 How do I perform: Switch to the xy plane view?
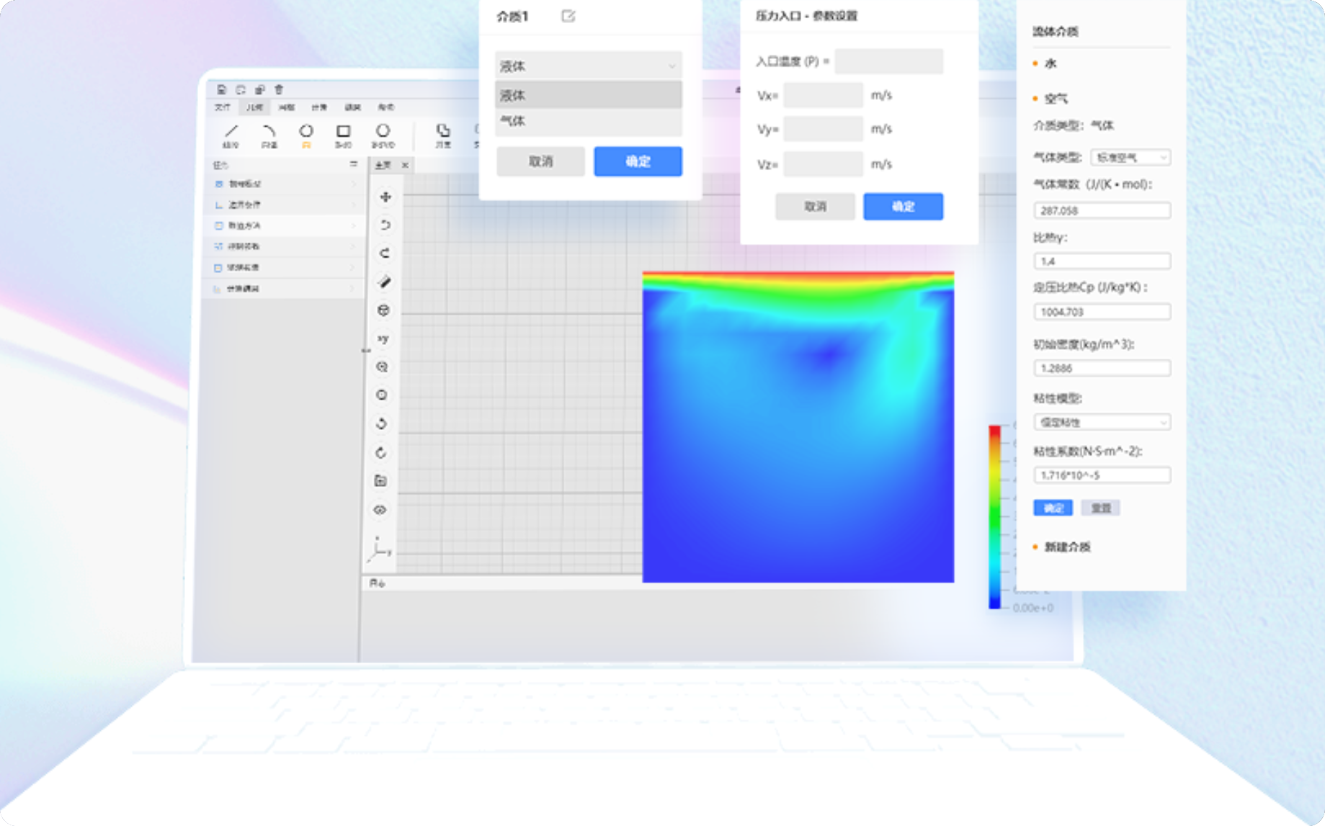[x=383, y=338]
